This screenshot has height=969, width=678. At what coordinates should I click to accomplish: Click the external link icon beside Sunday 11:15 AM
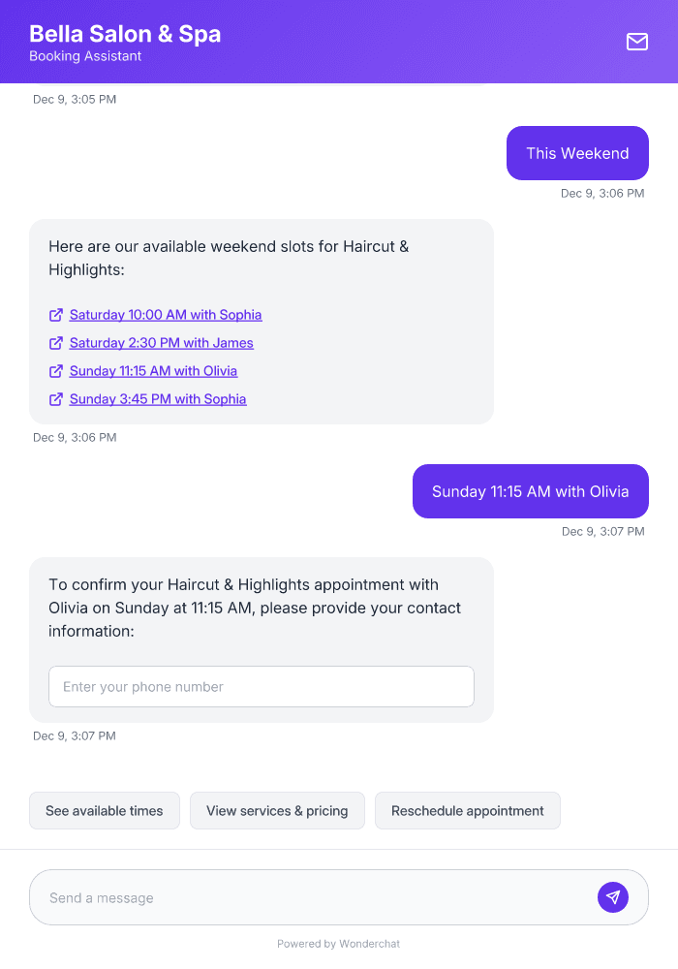point(56,370)
